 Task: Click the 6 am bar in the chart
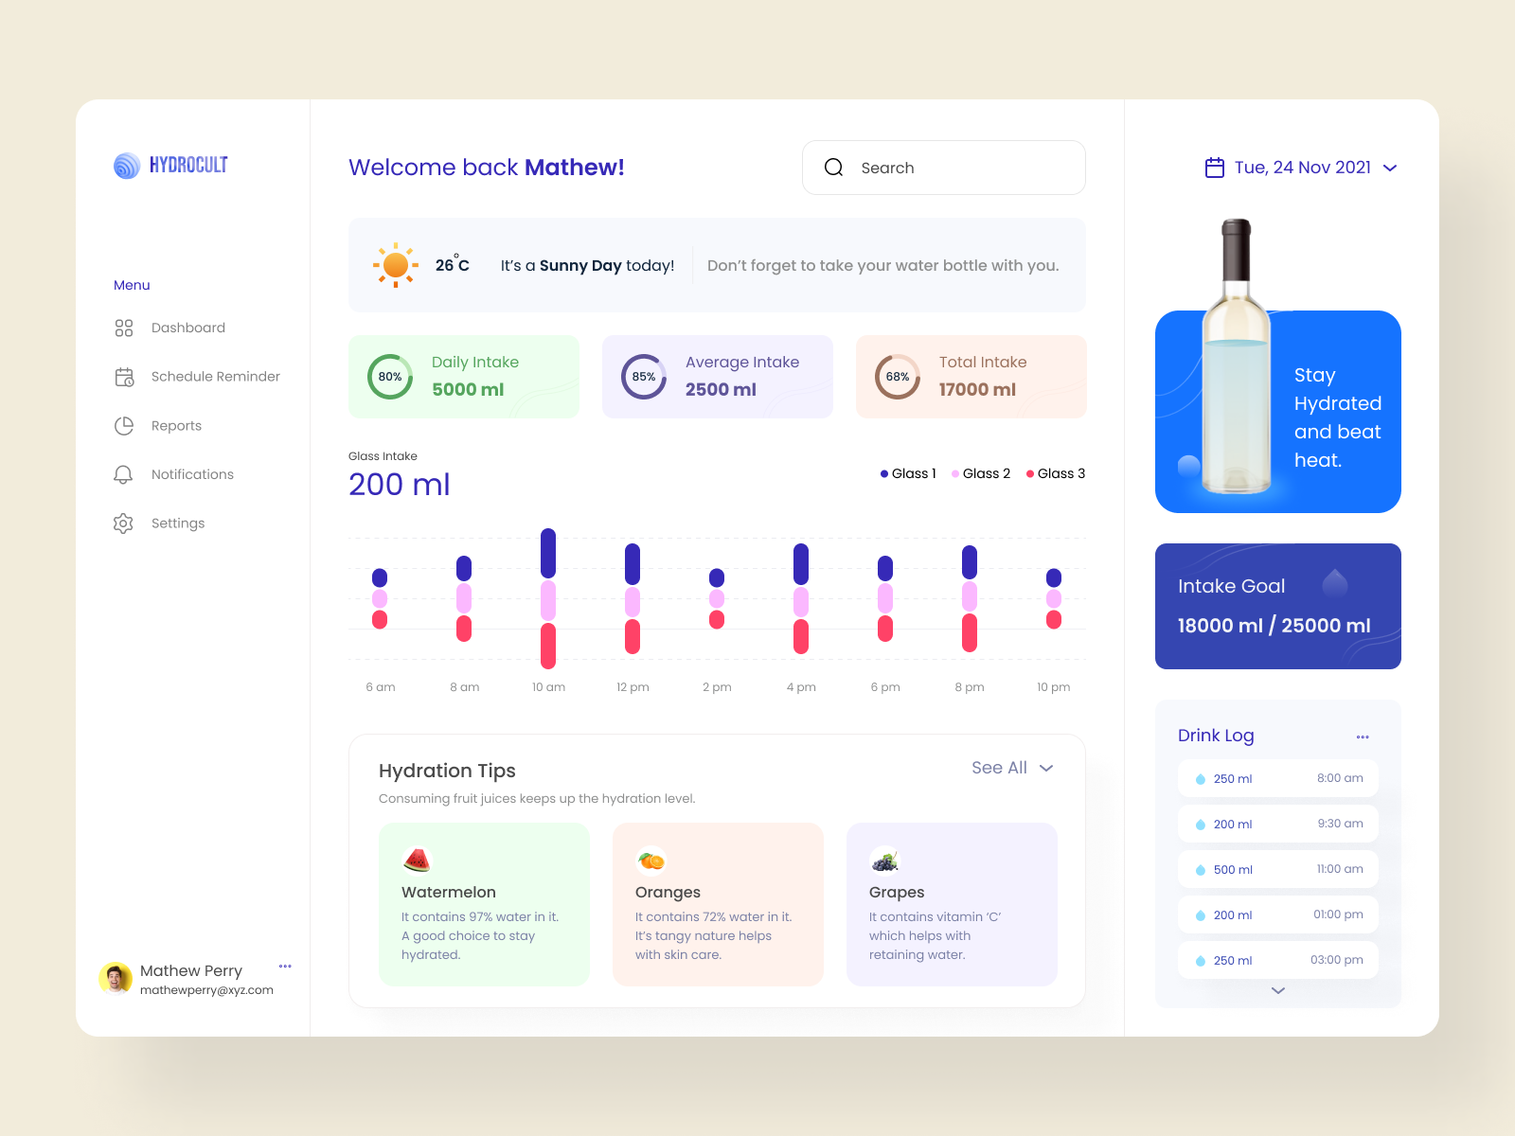coord(380,598)
